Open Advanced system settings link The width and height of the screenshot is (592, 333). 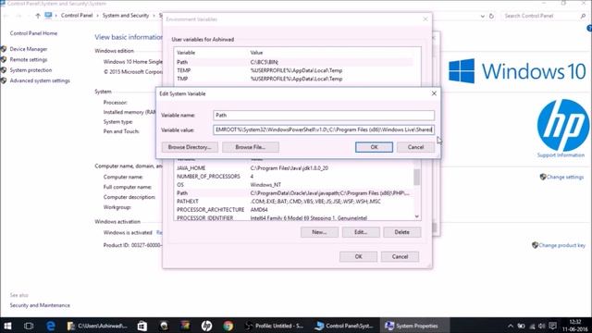point(40,80)
